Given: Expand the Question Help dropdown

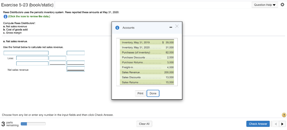Looking at the screenshot, I should [x=265, y=5].
